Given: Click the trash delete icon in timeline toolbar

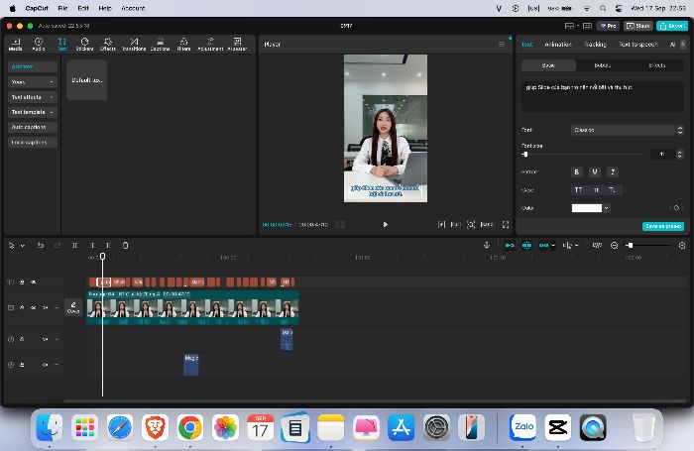Looking at the screenshot, I should coord(125,245).
